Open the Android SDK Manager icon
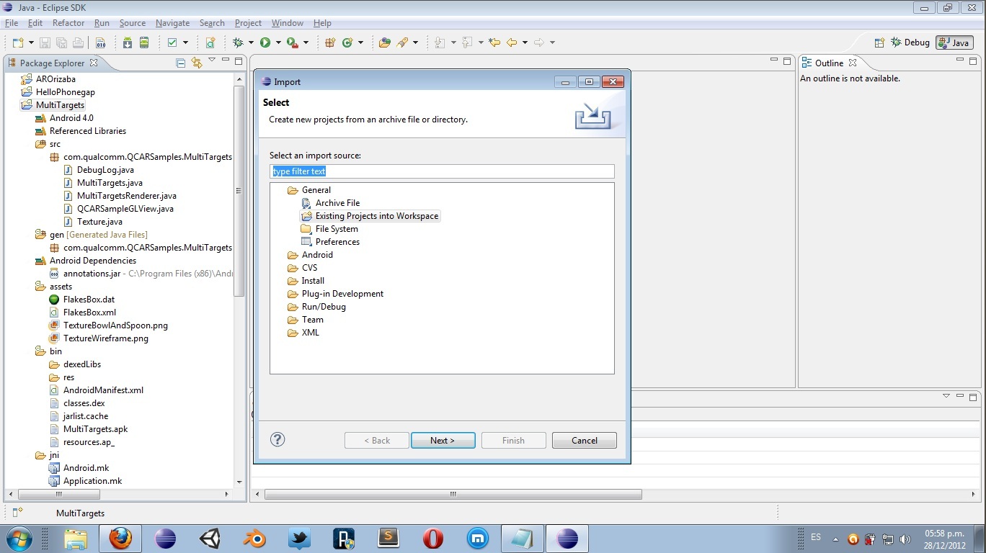The height and width of the screenshot is (553, 986). (x=128, y=42)
